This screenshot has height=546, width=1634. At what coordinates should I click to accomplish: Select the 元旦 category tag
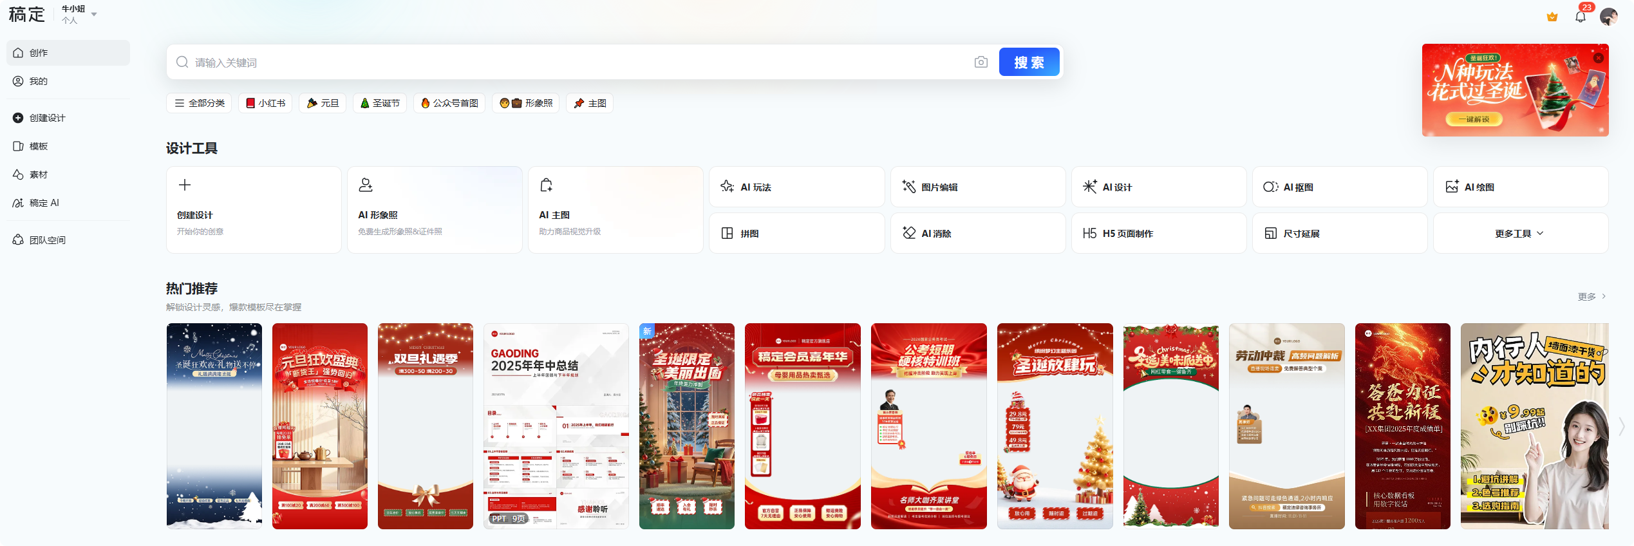point(323,103)
